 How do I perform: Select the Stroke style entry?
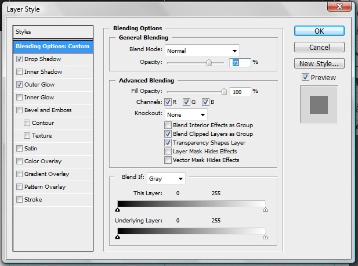pos(33,200)
